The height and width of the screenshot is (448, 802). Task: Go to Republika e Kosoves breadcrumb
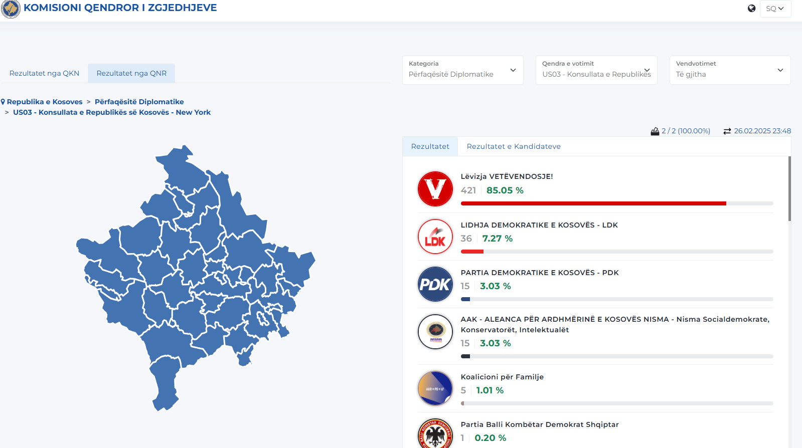45,102
